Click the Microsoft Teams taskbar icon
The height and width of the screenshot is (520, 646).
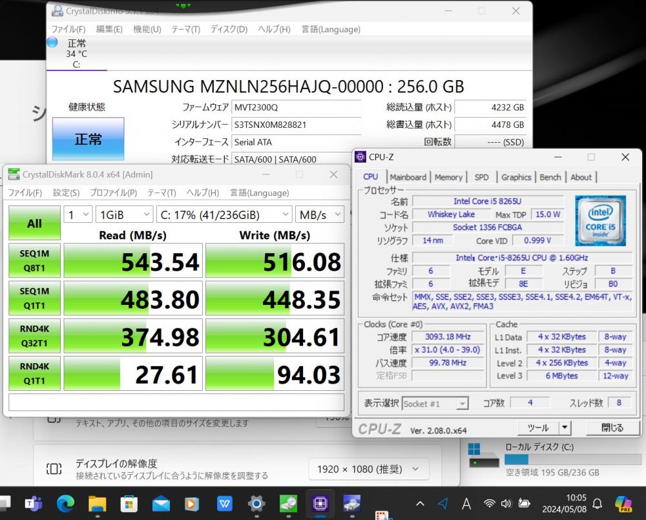pos(34,503)
